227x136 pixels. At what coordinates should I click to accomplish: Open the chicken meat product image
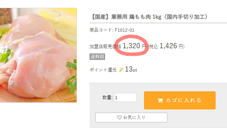[x=38, y=55]
